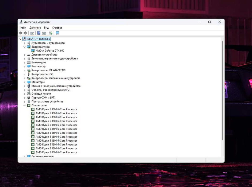Close the Диспетчер устройств window
Screen dimensions: 252x187
[x=220, y=22]
